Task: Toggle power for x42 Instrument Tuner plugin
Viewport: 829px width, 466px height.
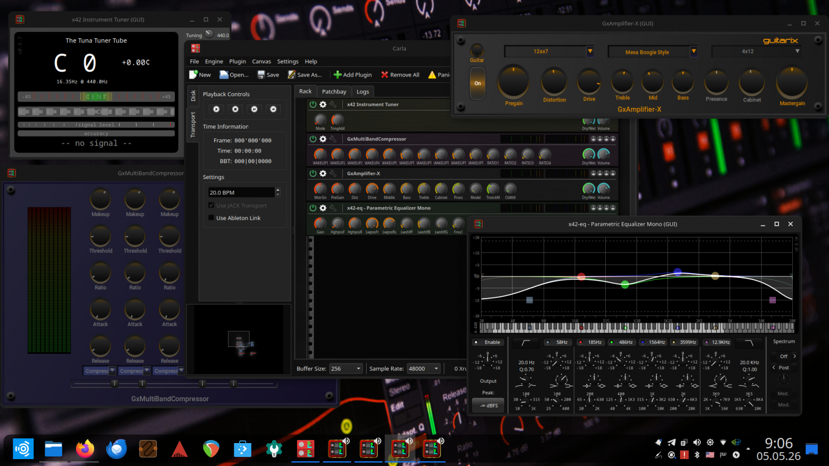Action: (313, 105)
